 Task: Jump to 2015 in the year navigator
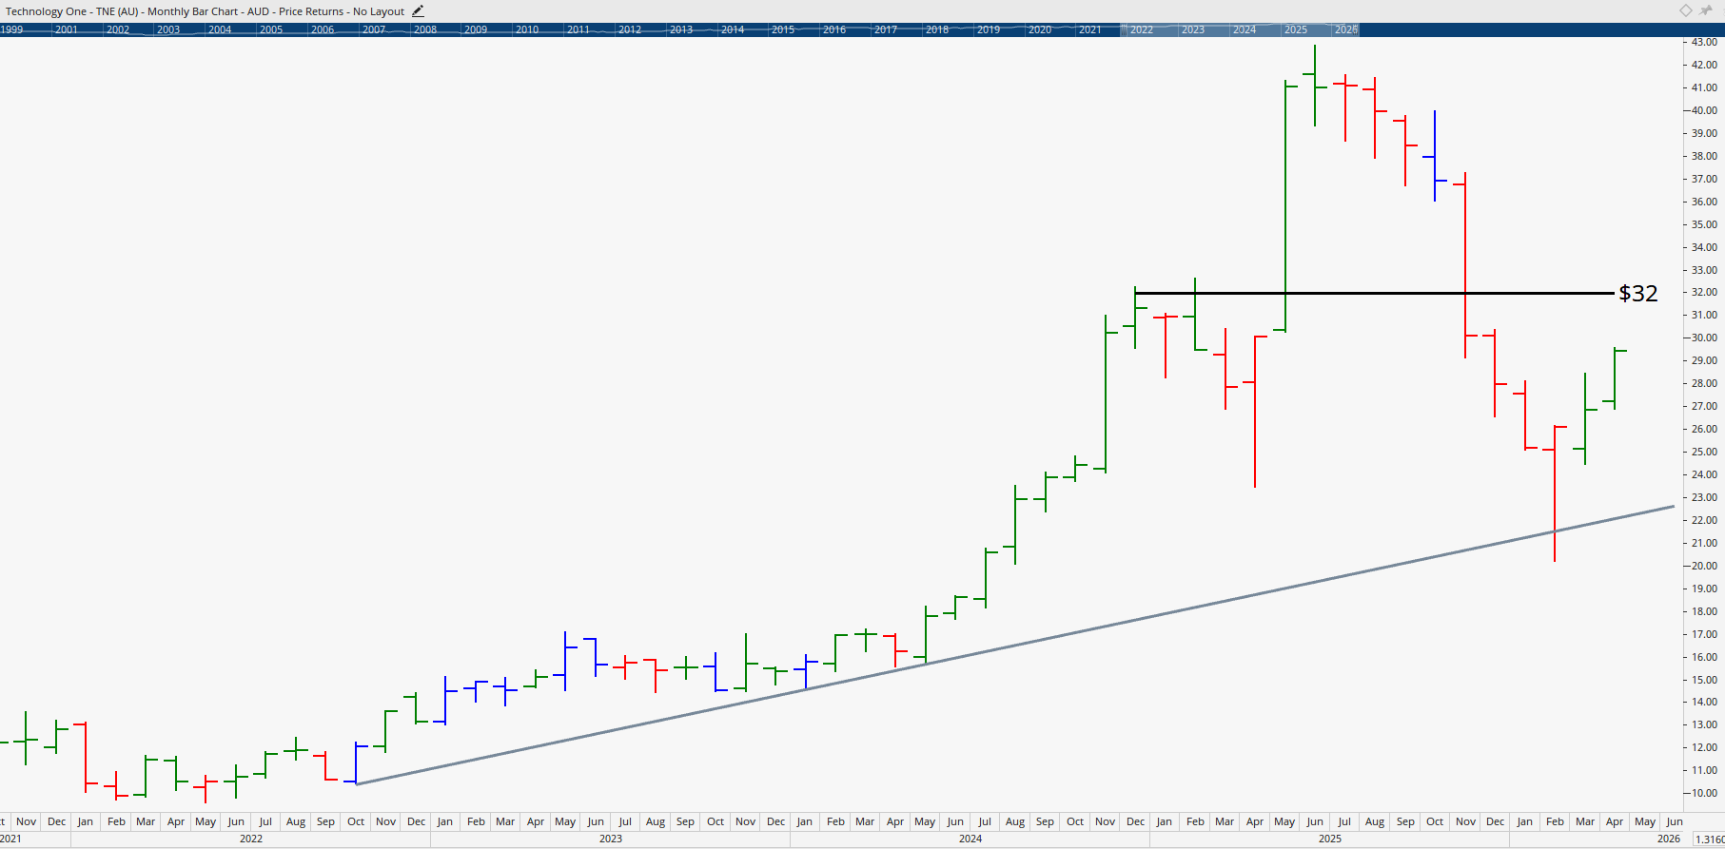[x=783, y=29]
